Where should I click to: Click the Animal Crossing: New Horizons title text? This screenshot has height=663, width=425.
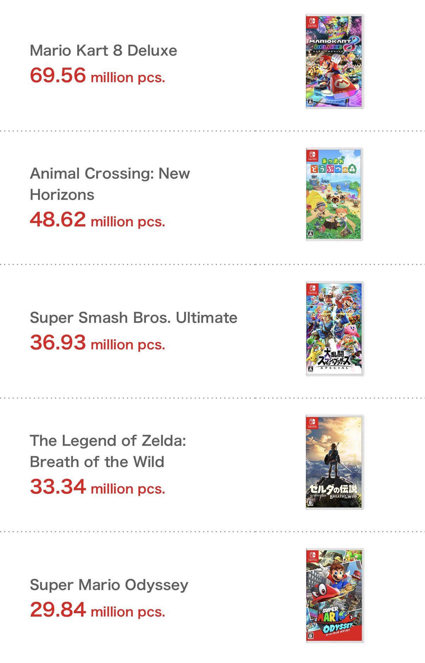pos(110,184)
